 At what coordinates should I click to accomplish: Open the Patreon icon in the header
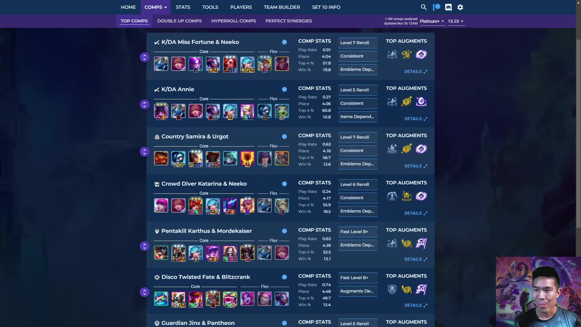(436, 7)
